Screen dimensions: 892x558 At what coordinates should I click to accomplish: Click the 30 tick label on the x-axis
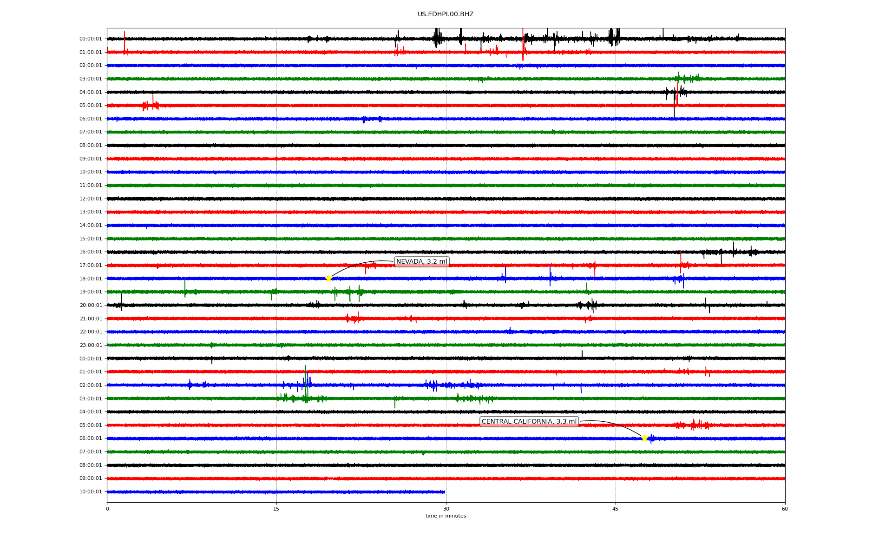[446, 509]
